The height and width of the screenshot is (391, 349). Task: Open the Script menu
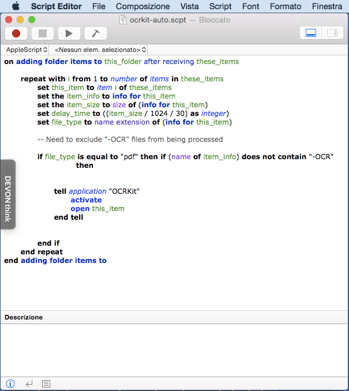coord(220,6)
